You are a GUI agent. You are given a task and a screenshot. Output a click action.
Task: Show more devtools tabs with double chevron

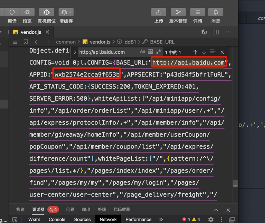[161, 220]
